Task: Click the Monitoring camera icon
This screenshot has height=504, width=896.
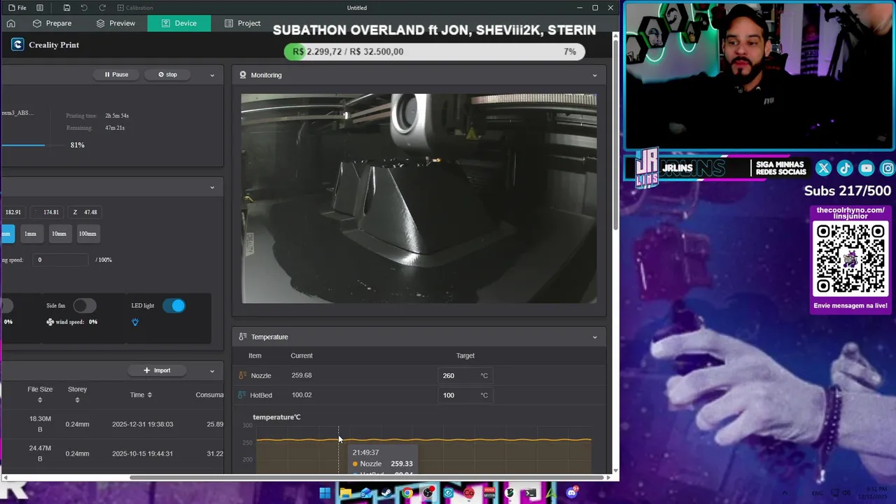Action: [243, 75]
